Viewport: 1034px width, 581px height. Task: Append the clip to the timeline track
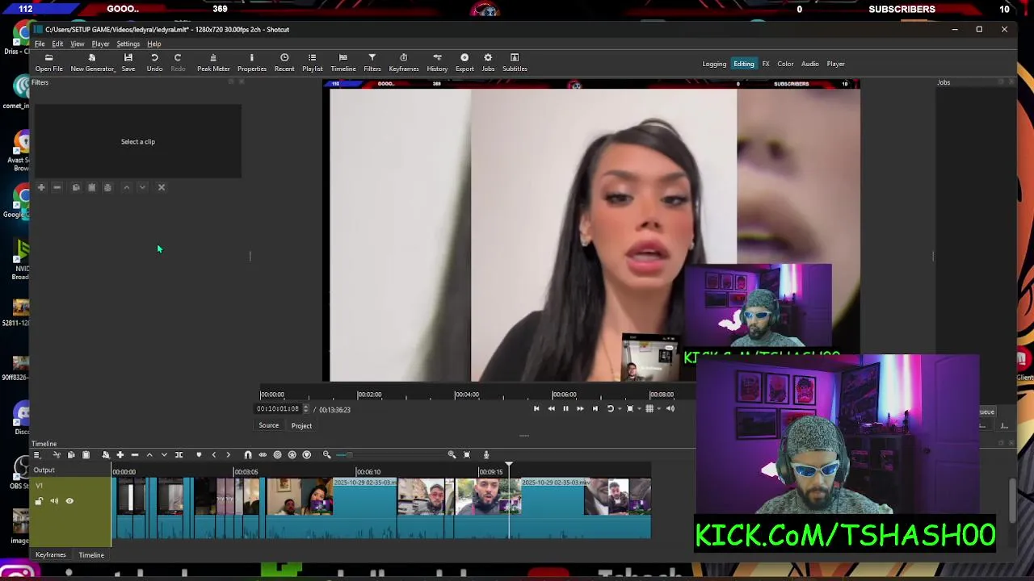coord(120,454)
